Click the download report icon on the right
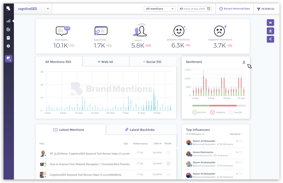This screenshot has width=283, height=183. (x=270, y=31)
